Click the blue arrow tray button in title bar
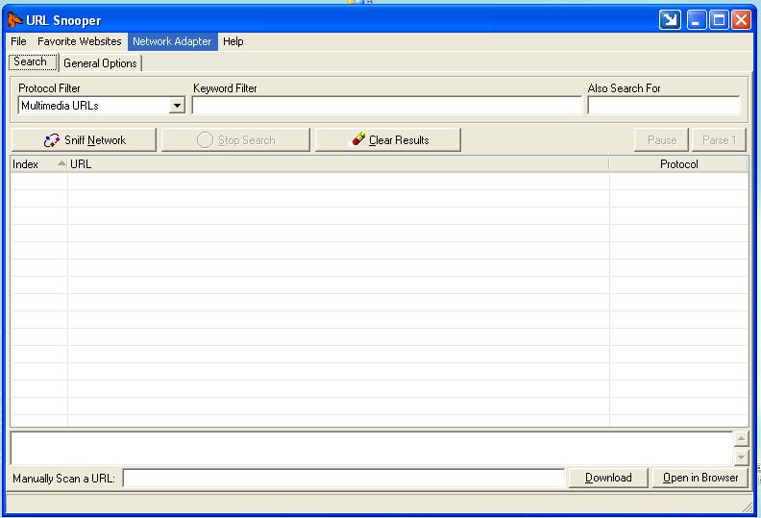The width and height of the screenshot is (761, 518). 670,20
